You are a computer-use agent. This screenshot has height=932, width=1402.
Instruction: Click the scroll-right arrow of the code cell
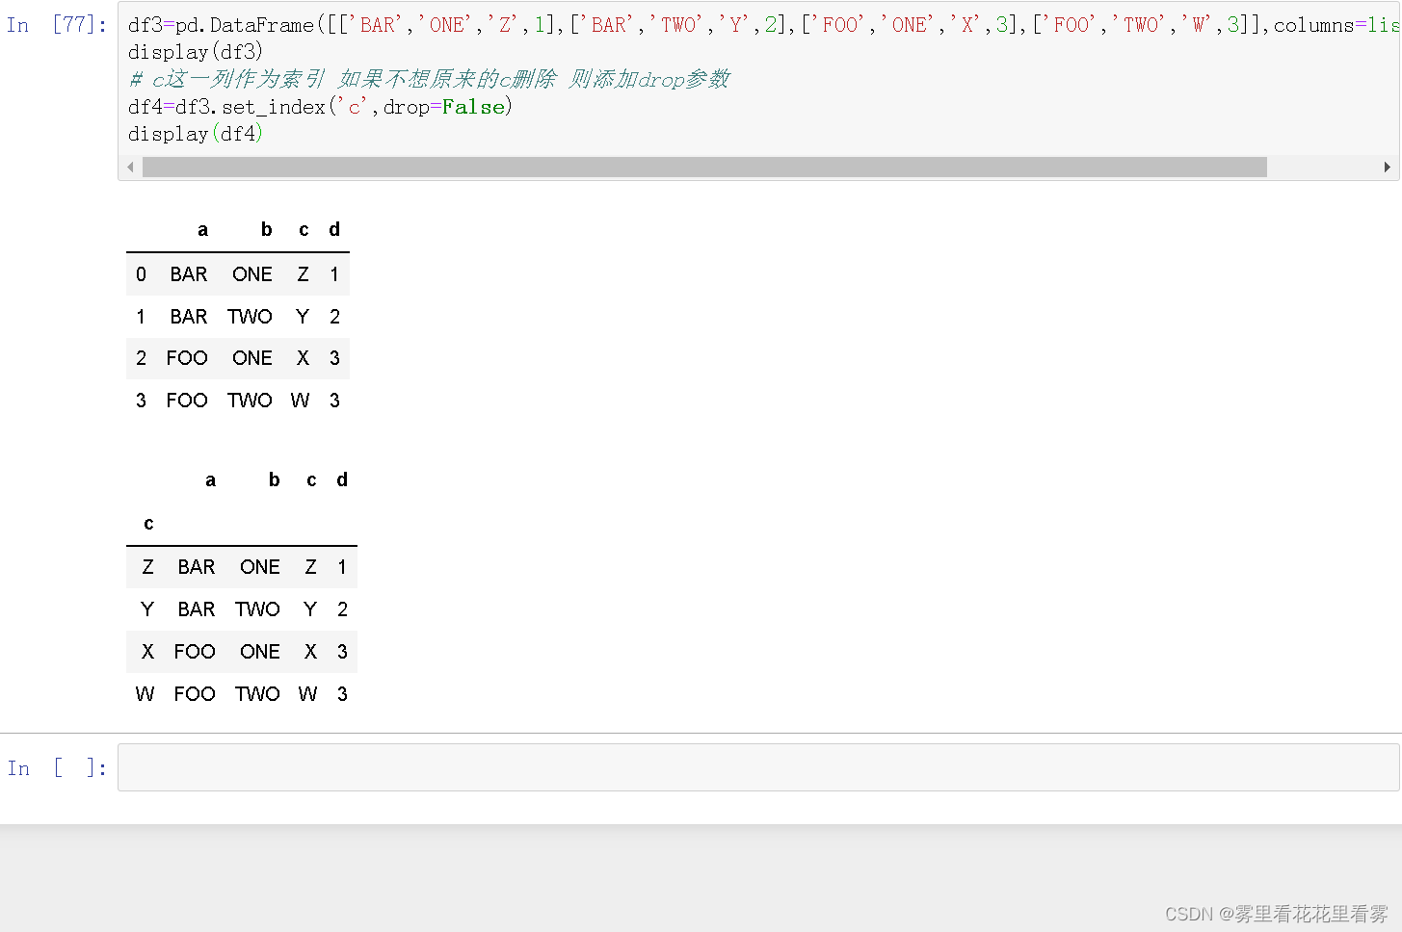coord(1387,168)
